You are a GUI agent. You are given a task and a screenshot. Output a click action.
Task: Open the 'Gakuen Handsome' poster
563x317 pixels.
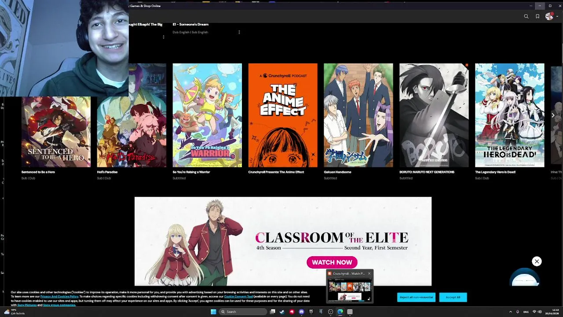tap(358, 115)
